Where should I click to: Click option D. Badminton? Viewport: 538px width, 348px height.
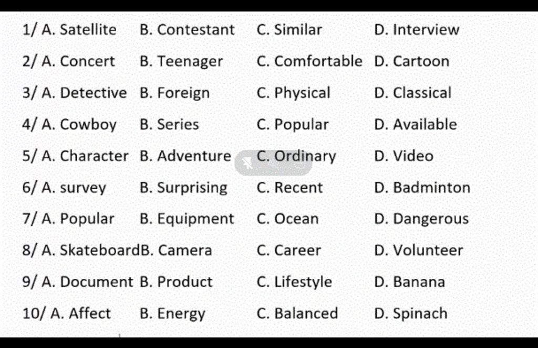(x=422, y=188)
